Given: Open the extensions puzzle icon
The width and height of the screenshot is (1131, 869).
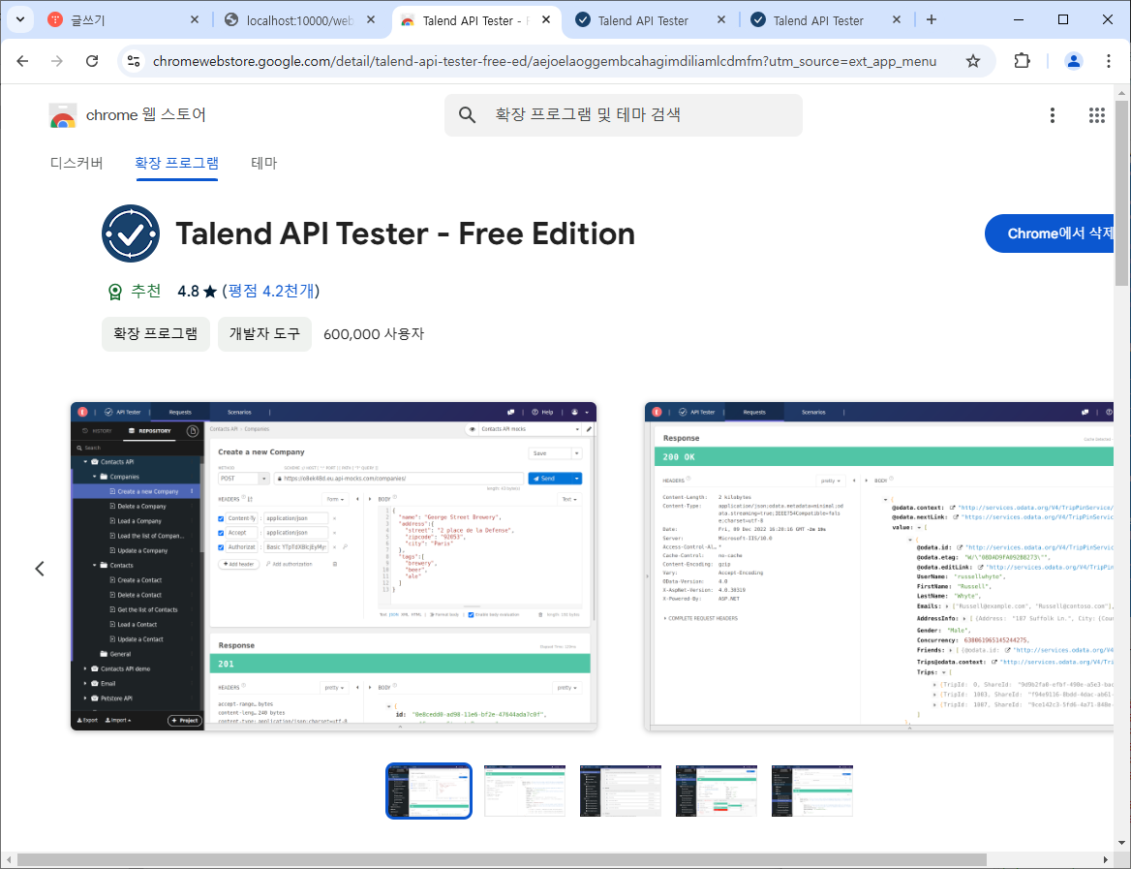Looking at the screenshot, I should tap(1022, 61).
